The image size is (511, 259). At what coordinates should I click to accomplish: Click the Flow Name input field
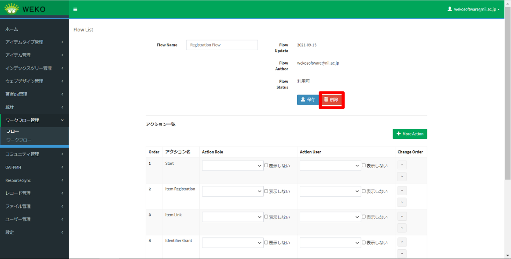click(222, 45)
